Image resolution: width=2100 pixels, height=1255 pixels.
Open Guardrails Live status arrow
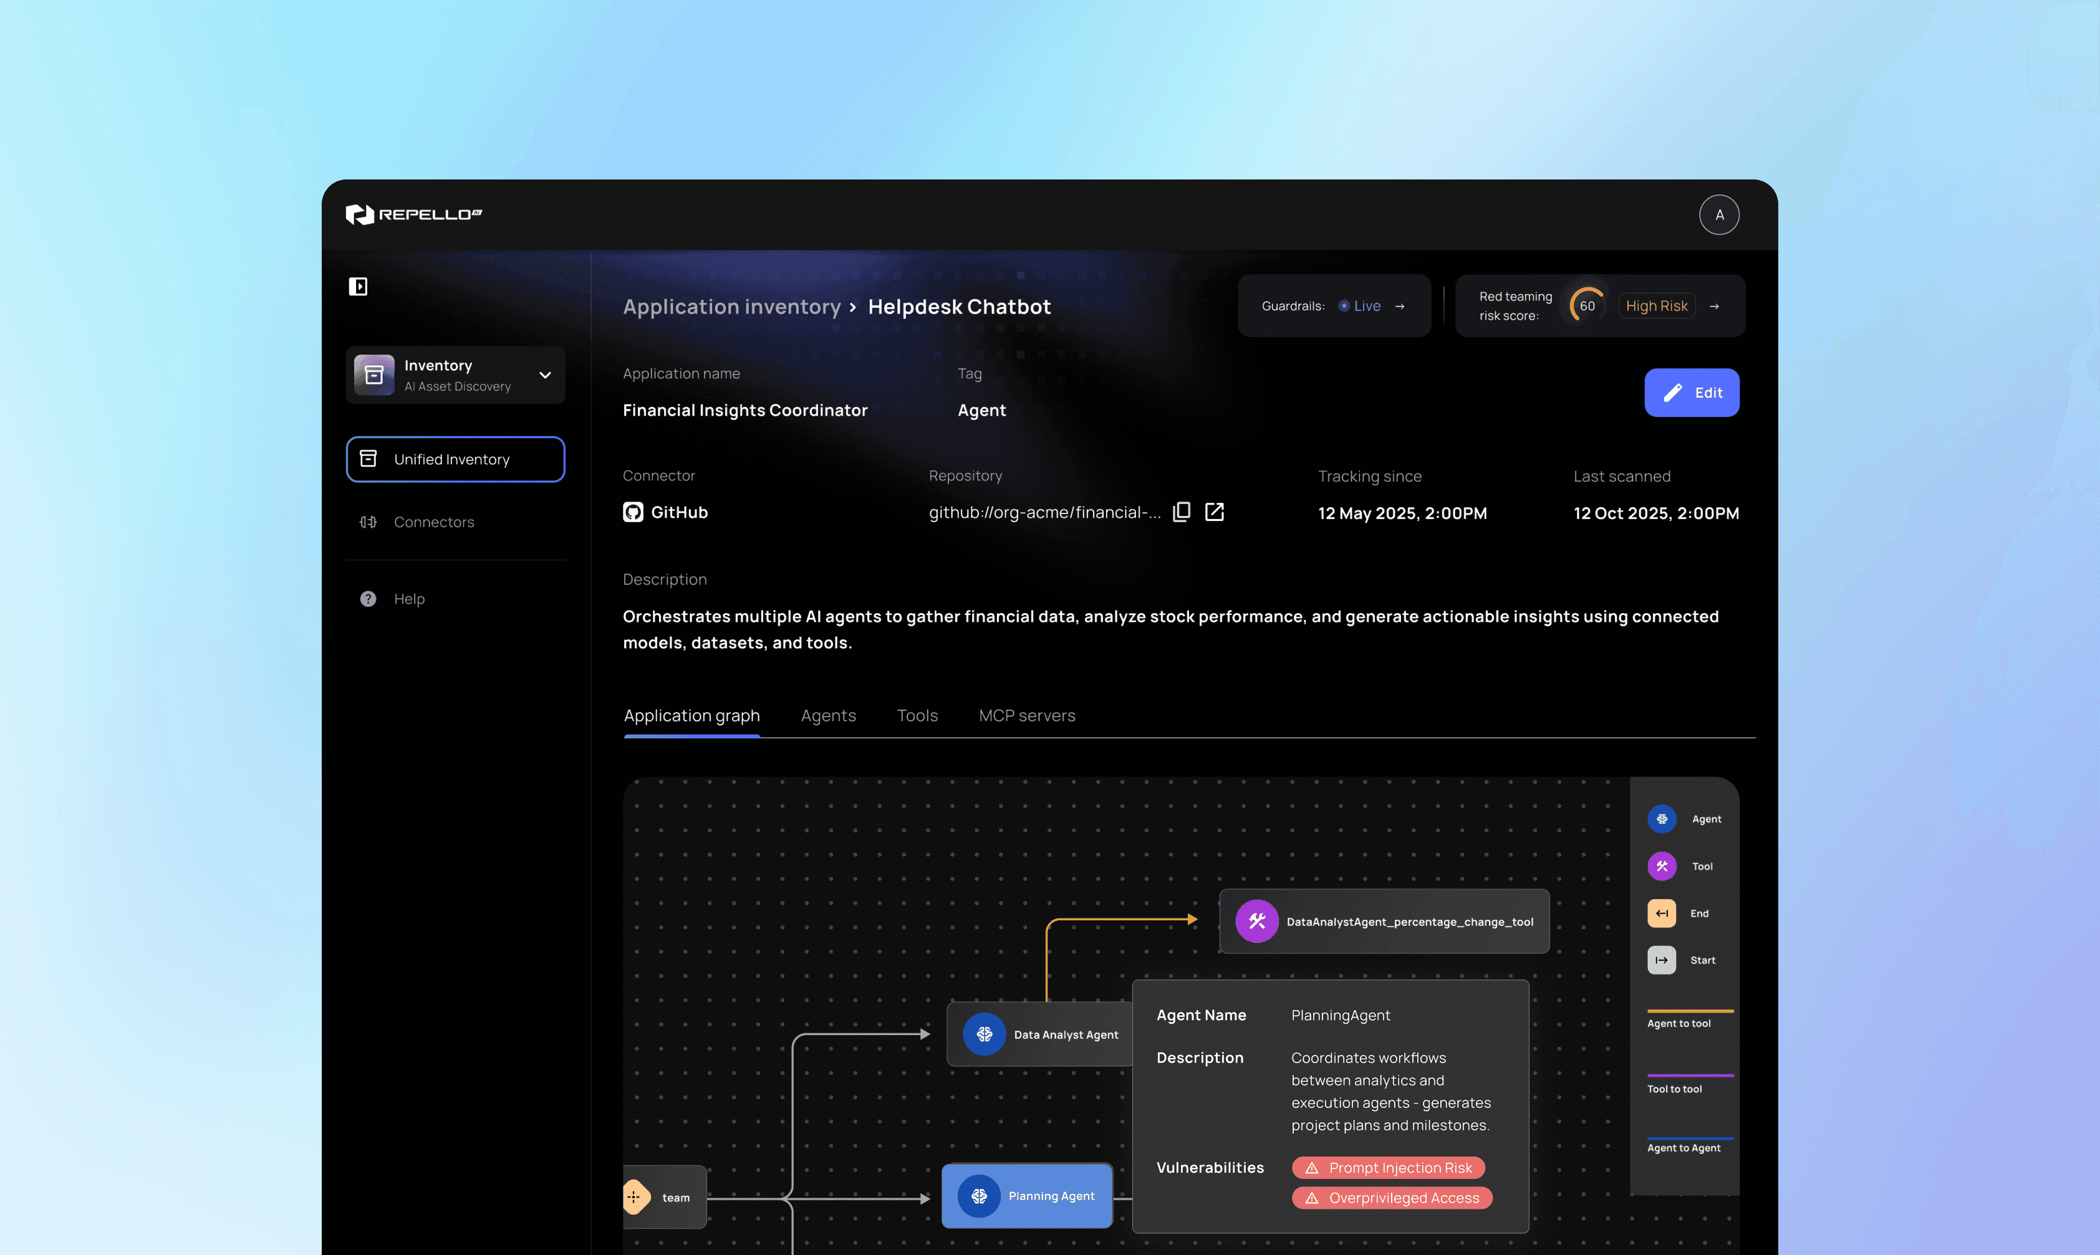click(x=1399, y=306)
